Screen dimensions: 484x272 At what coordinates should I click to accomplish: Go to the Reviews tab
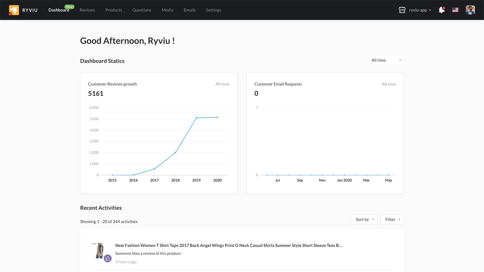point(87,10)
